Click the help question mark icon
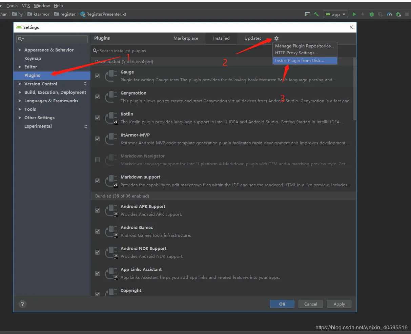This screenshot has height=334, width=411. 23,304
